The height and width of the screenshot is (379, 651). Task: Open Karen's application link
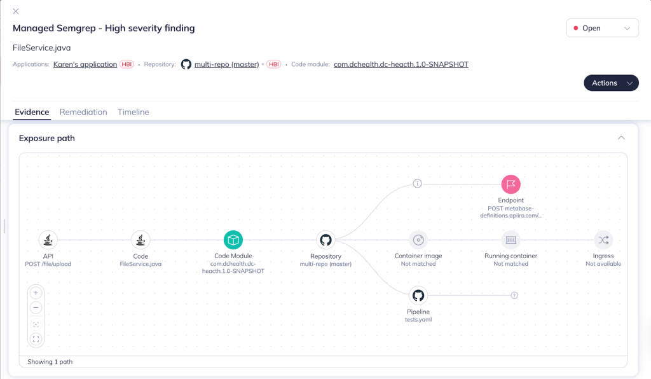tap(85, 64)
